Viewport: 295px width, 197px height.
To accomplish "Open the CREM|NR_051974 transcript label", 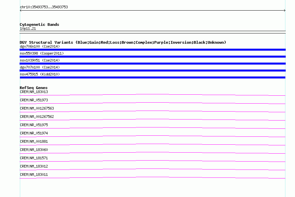I will pos(34,133).
